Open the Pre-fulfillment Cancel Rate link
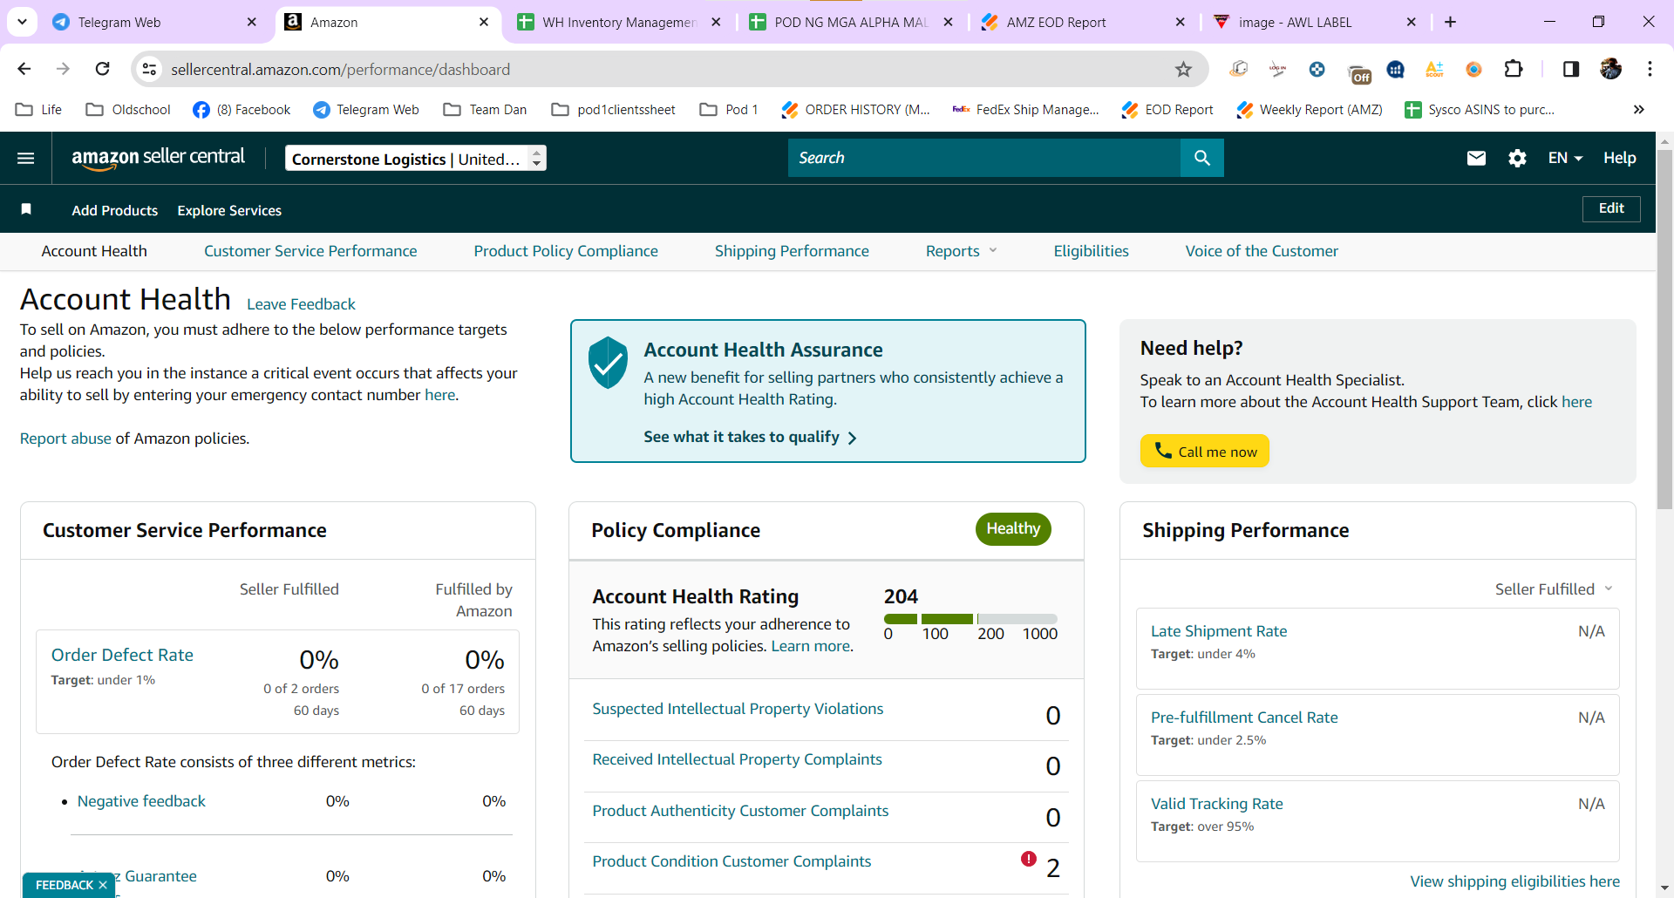 click(1244, 718)
